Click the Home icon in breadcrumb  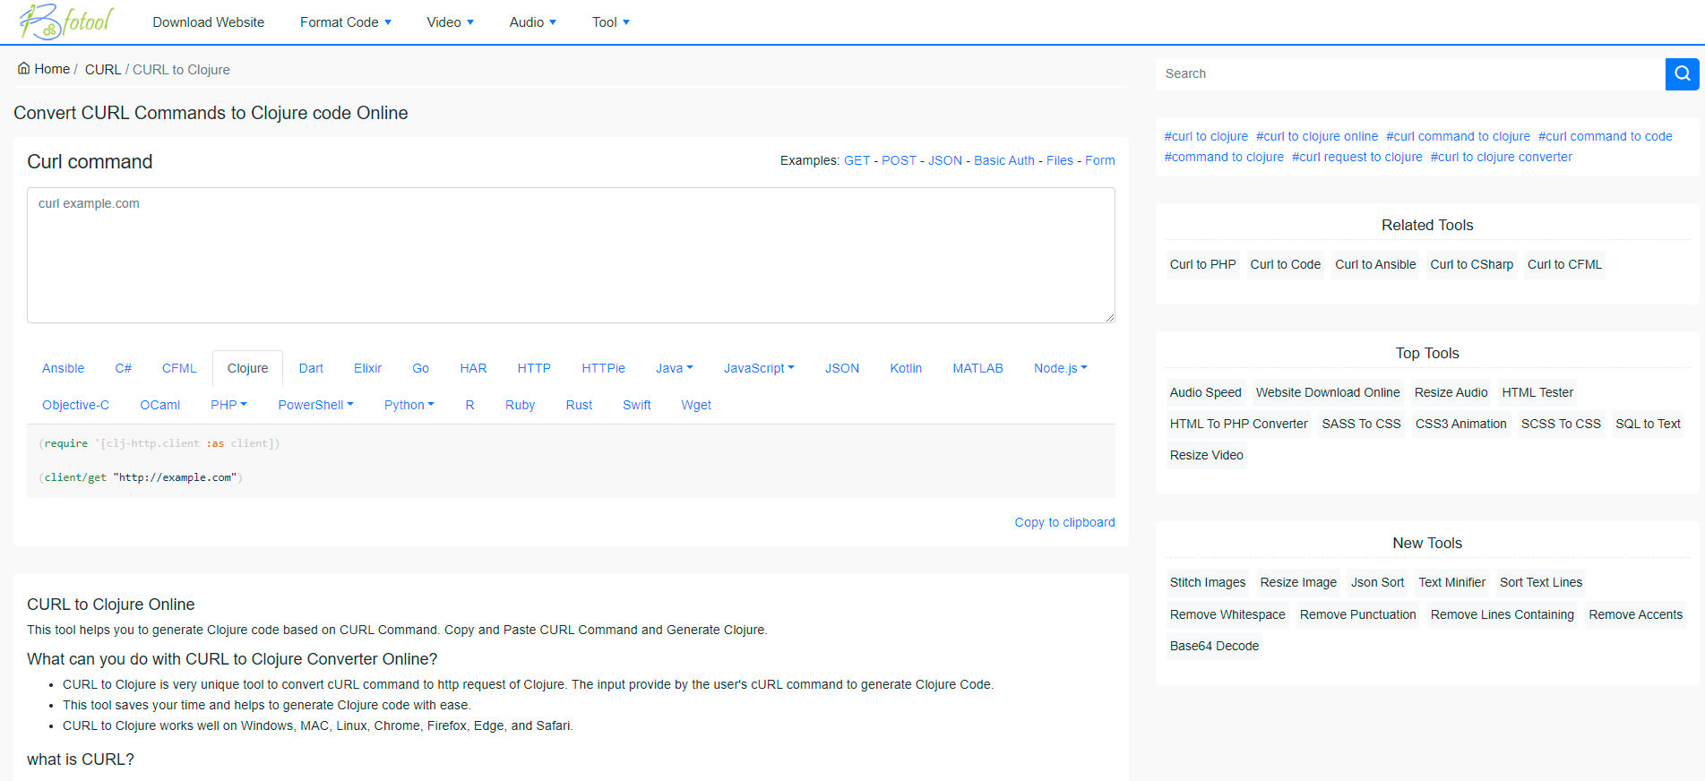[x=24, y=69]
